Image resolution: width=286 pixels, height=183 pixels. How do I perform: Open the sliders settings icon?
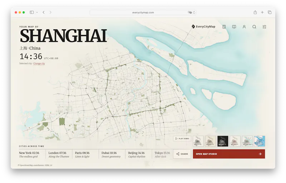(264, 27)
